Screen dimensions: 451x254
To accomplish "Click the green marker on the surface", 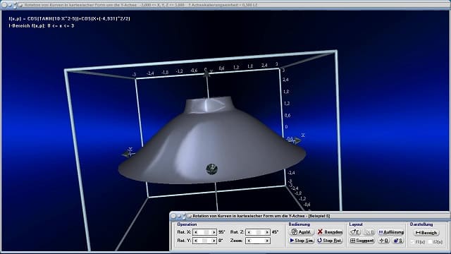I will click(x=212, y=169).
